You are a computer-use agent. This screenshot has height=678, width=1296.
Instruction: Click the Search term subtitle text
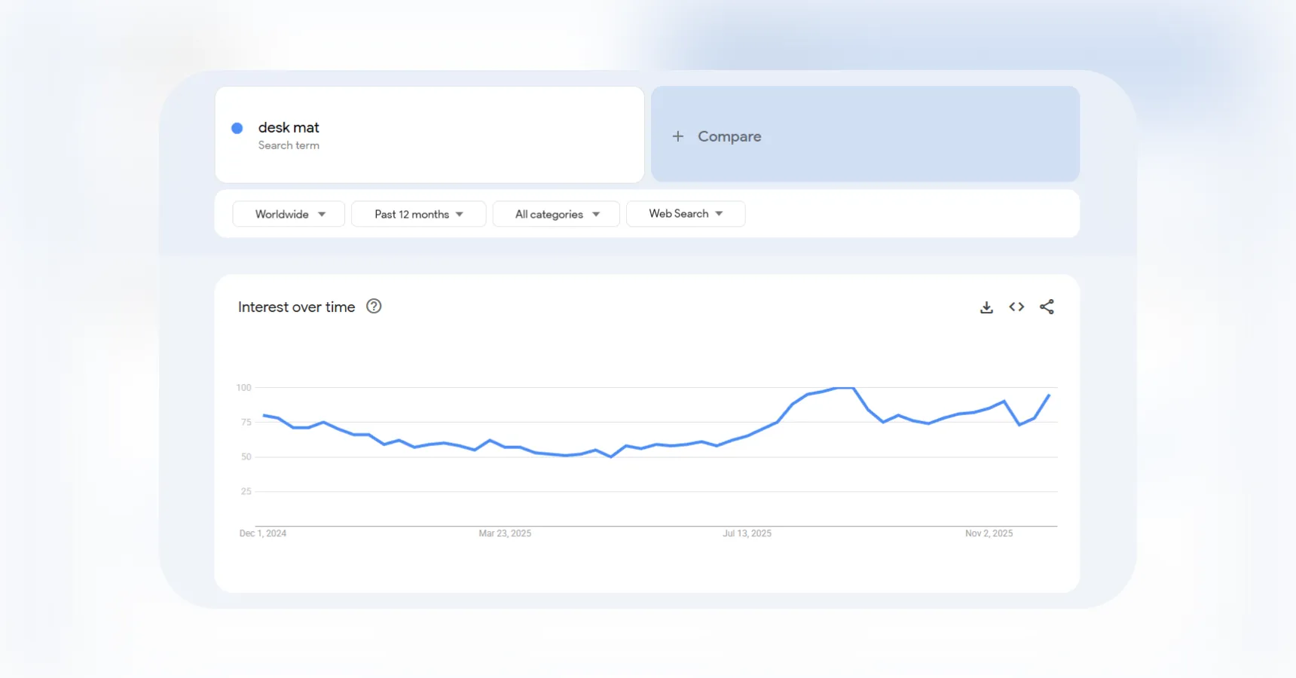289,145
